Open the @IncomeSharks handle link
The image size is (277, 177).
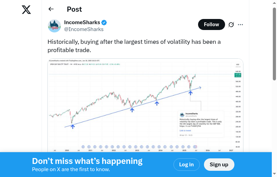pyautogui.click(x=84, y=29)
